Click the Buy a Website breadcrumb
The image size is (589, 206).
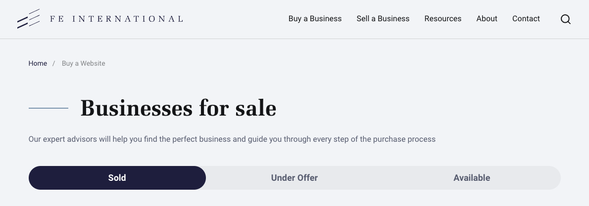[83, 63]
